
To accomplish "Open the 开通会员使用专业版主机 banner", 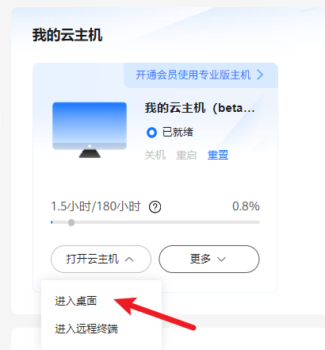I will pos(201,75).
